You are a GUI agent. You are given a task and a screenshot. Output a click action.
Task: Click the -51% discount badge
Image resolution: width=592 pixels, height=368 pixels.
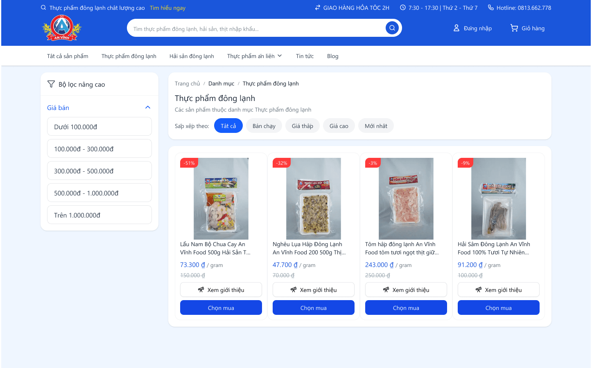coord(189,163)
